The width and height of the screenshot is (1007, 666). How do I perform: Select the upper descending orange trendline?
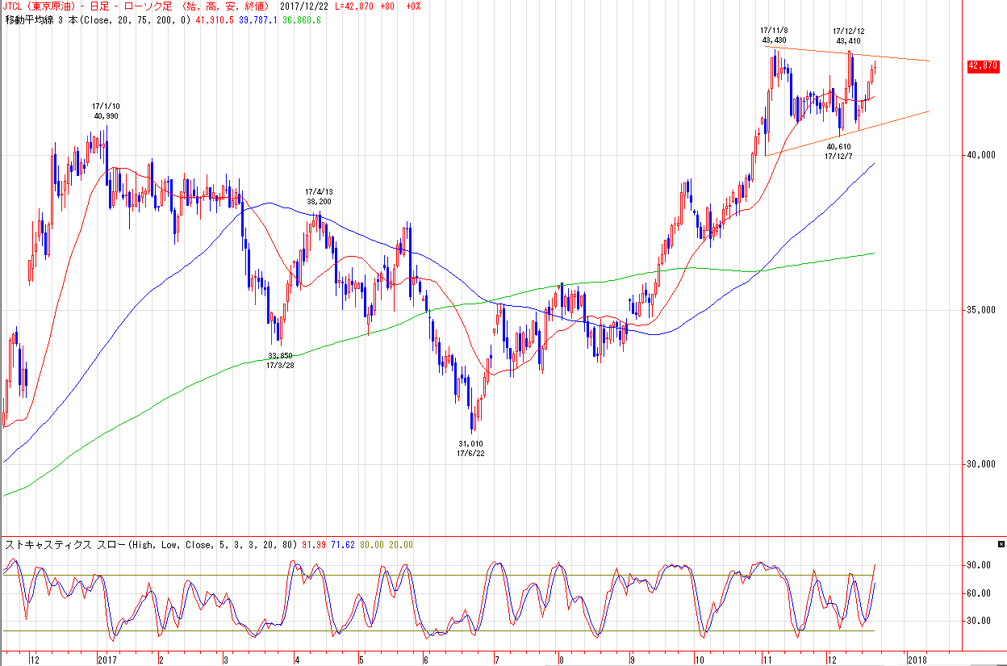click(x=848, y=54)
